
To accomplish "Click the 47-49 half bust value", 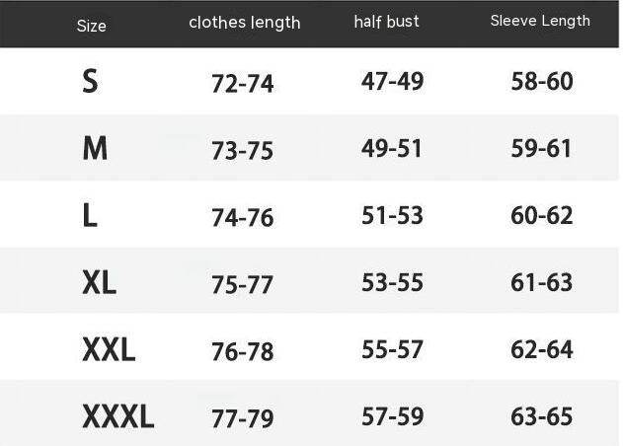I will 392,82.
